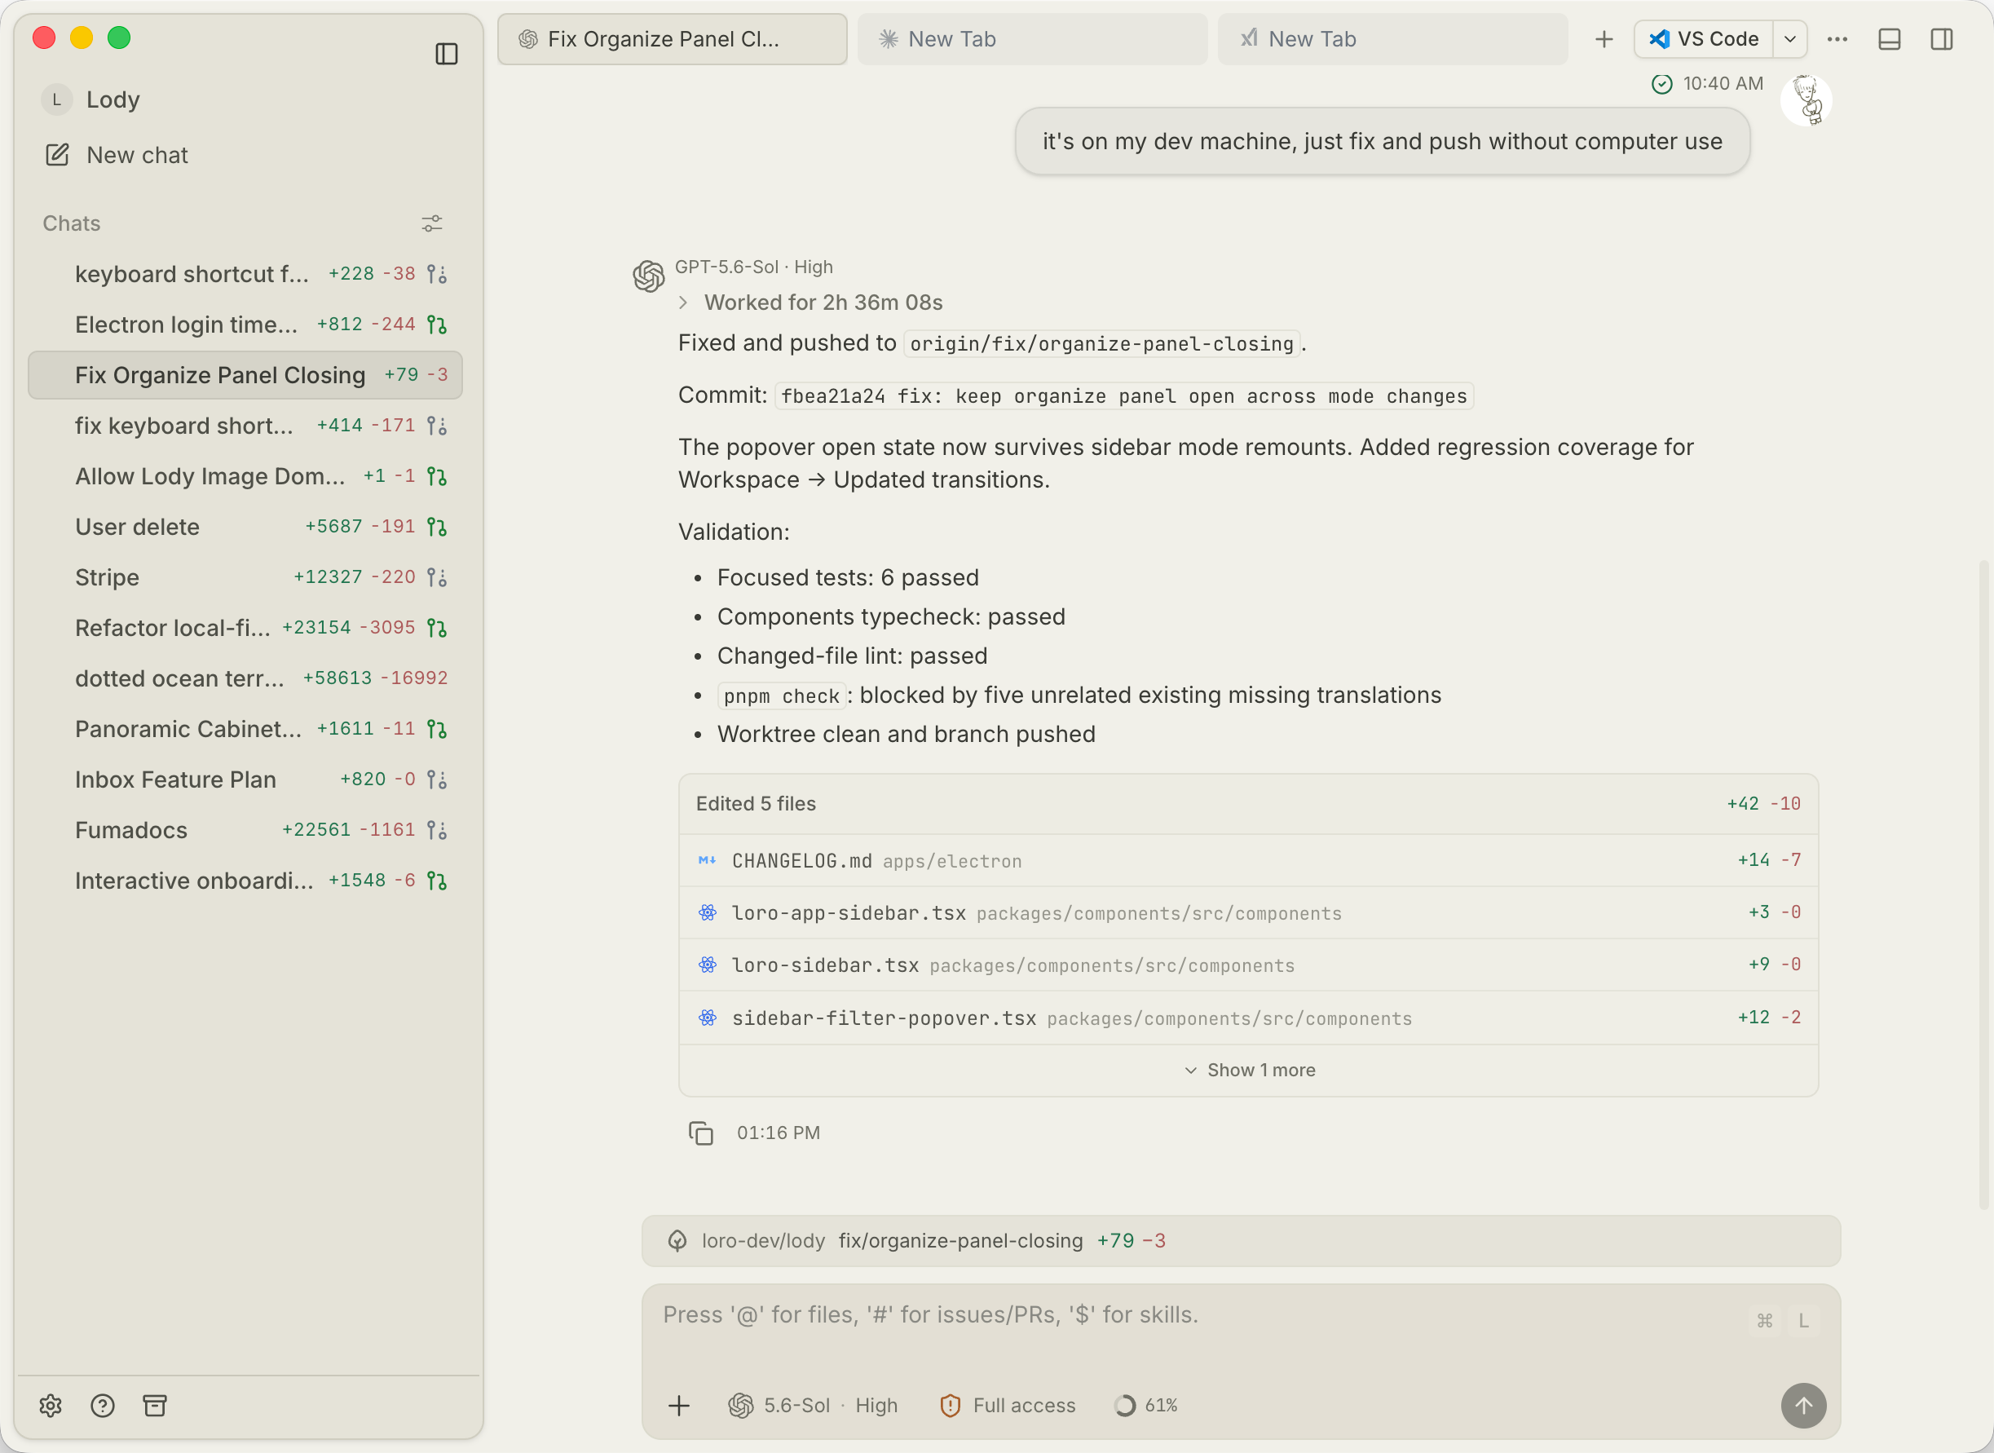The image size is (1994, 1453).
Task: Click the origin/fix/organize-panel-closing code text
Action: [x=1101, y=344]
